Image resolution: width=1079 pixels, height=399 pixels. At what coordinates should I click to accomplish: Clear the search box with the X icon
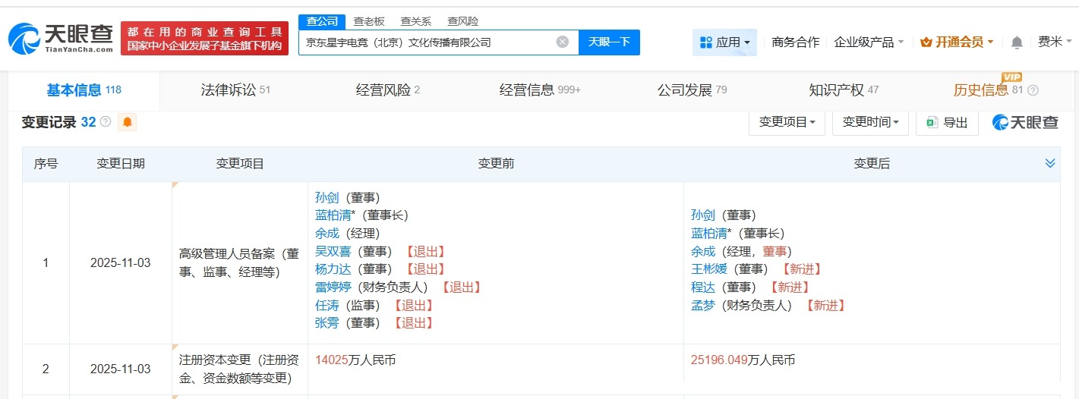click(562, 42)
